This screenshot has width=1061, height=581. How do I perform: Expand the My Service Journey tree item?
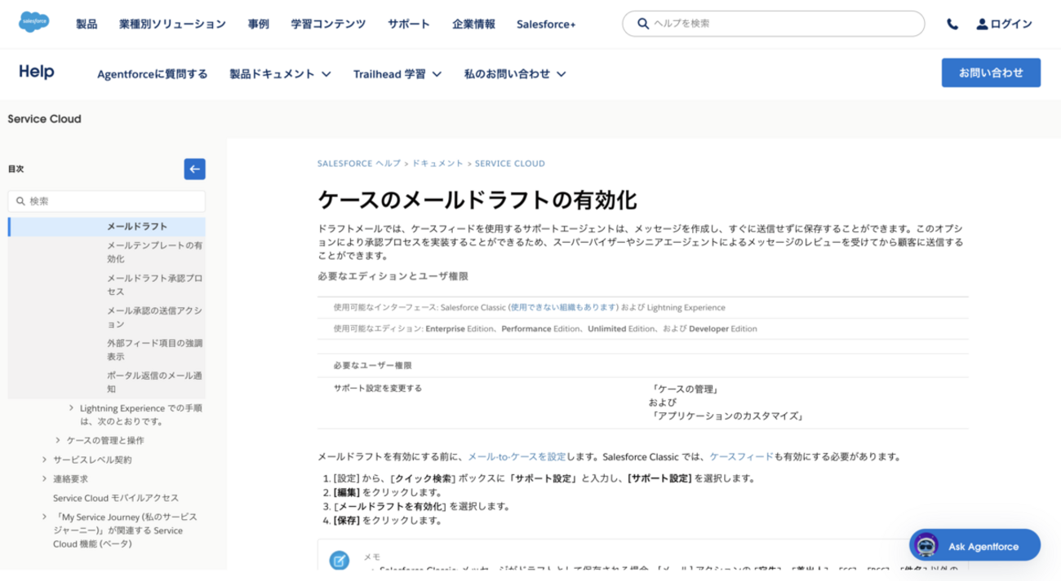(x=44, y=517)
